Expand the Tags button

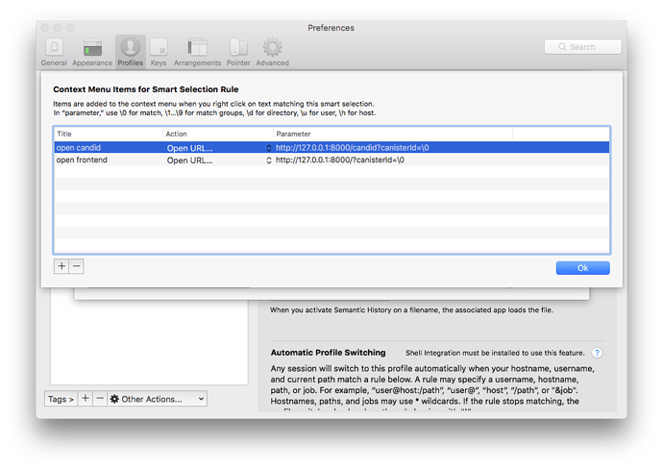[61, 399]
